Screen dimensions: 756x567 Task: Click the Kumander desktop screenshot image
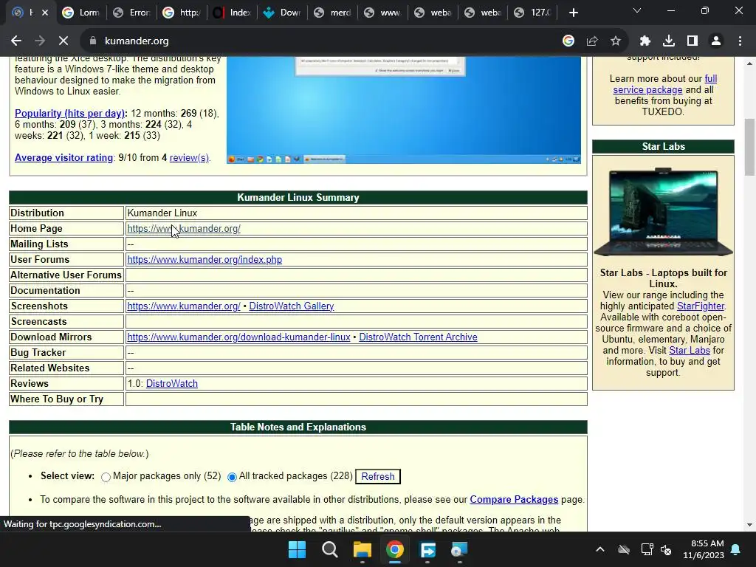coord(404,110)
